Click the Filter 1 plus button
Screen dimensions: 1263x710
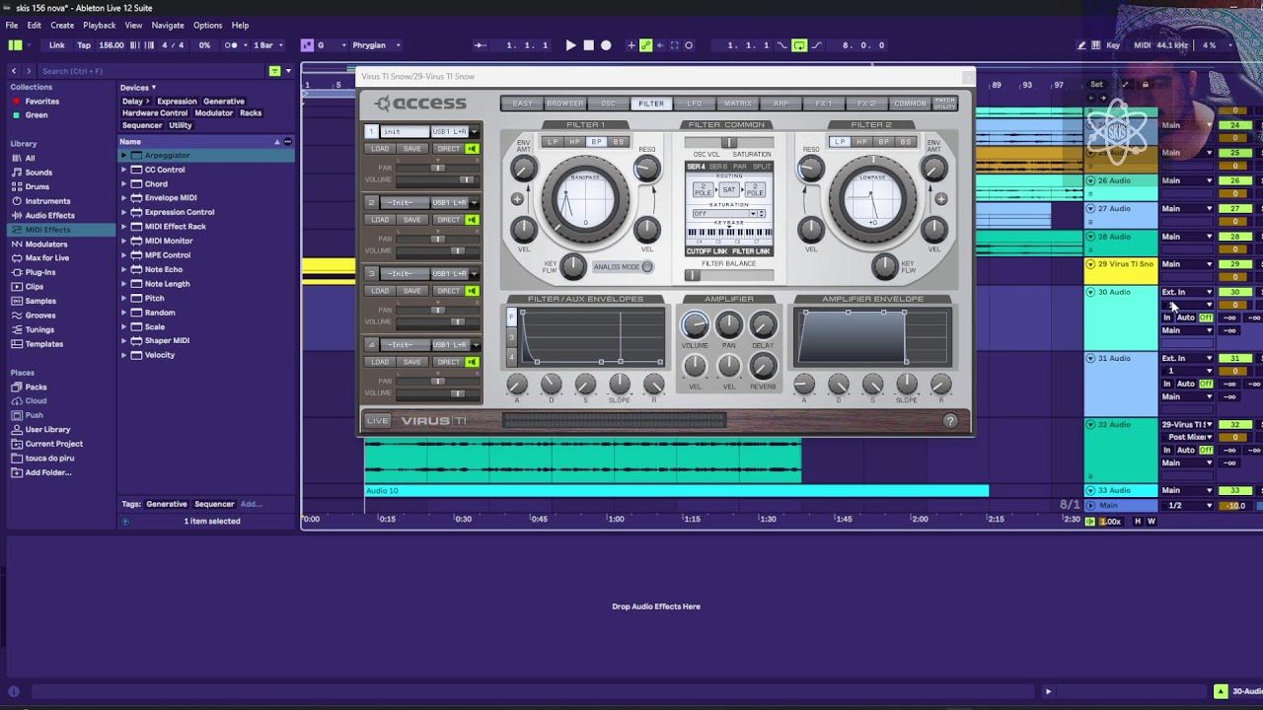click(517, 199)
